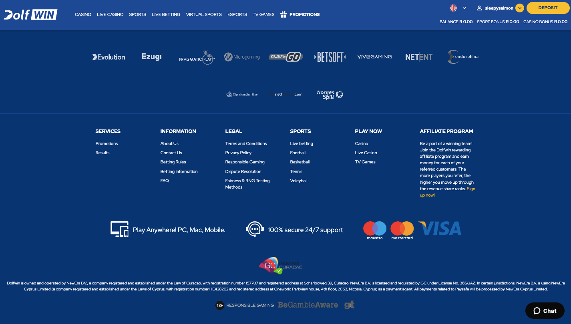Open the Play Now Casino link
The height and width of the screenshot is (324, 571).
pyautogui.click(x=362, y=143)
